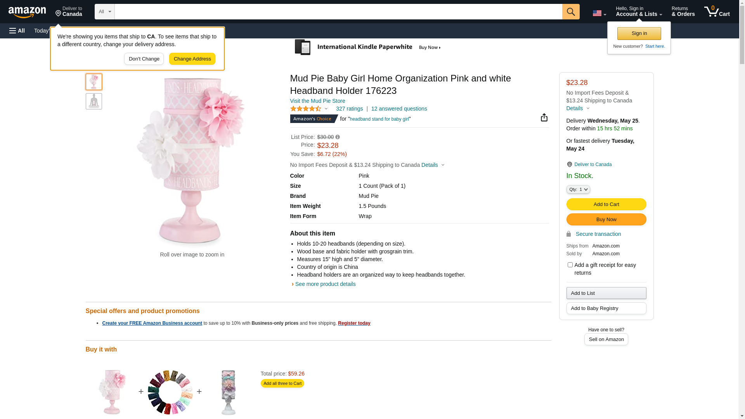
Task: Expand shipping Details in buy box
Action: coord(578,108)
